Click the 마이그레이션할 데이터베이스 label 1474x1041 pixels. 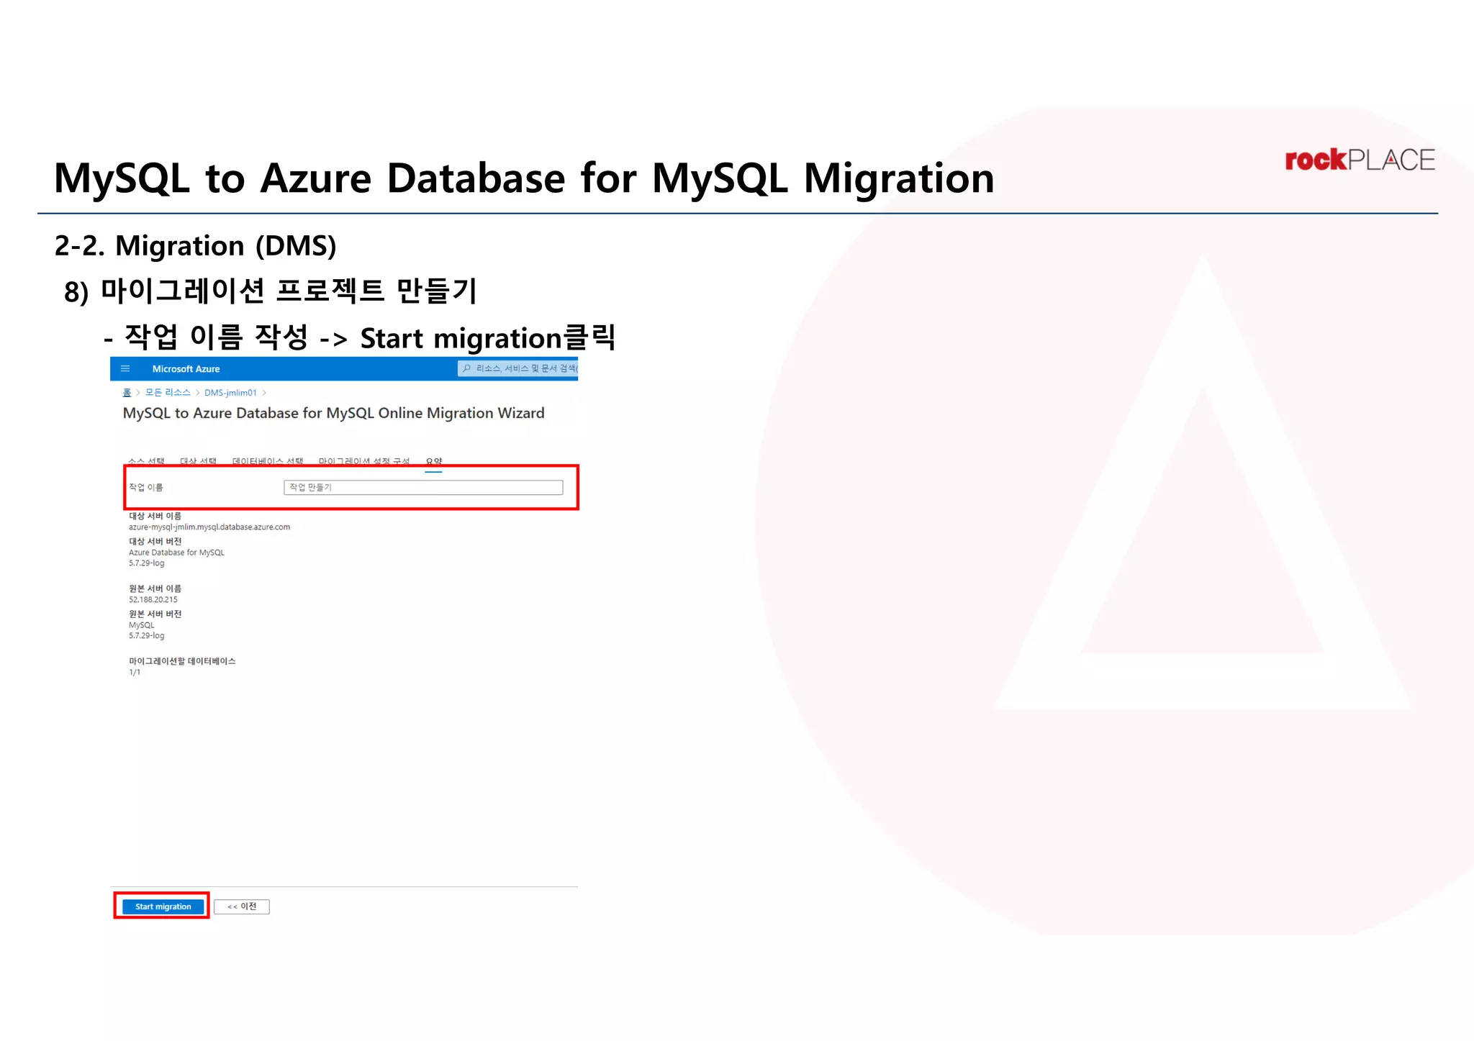pos(182,661)
